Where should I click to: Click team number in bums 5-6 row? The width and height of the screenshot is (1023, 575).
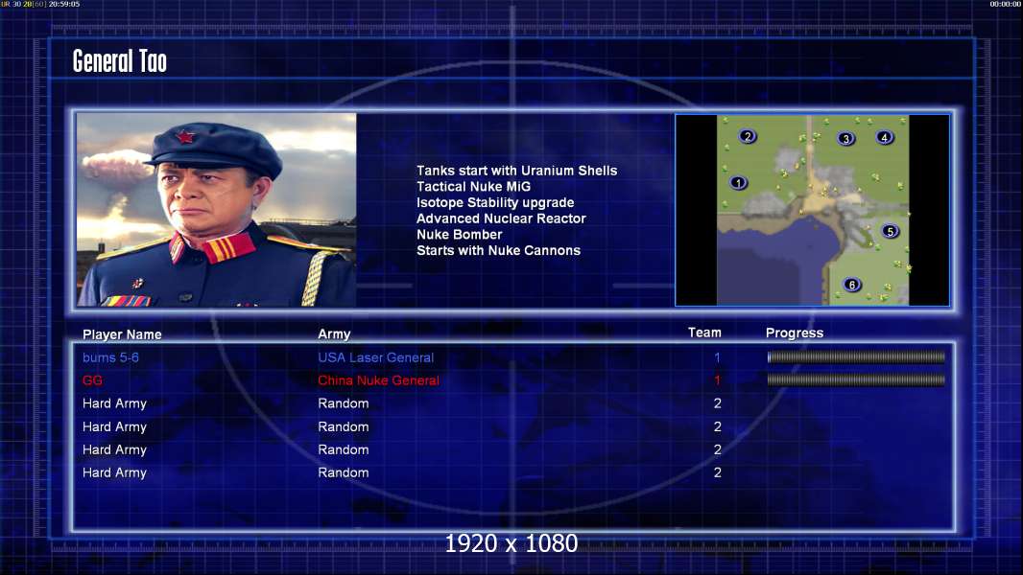[x=717, y=357]
